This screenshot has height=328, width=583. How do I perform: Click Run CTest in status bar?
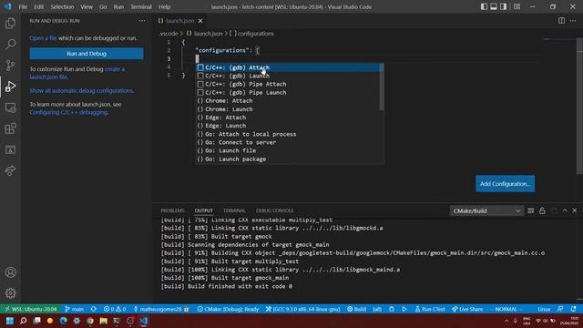(430, 309)
